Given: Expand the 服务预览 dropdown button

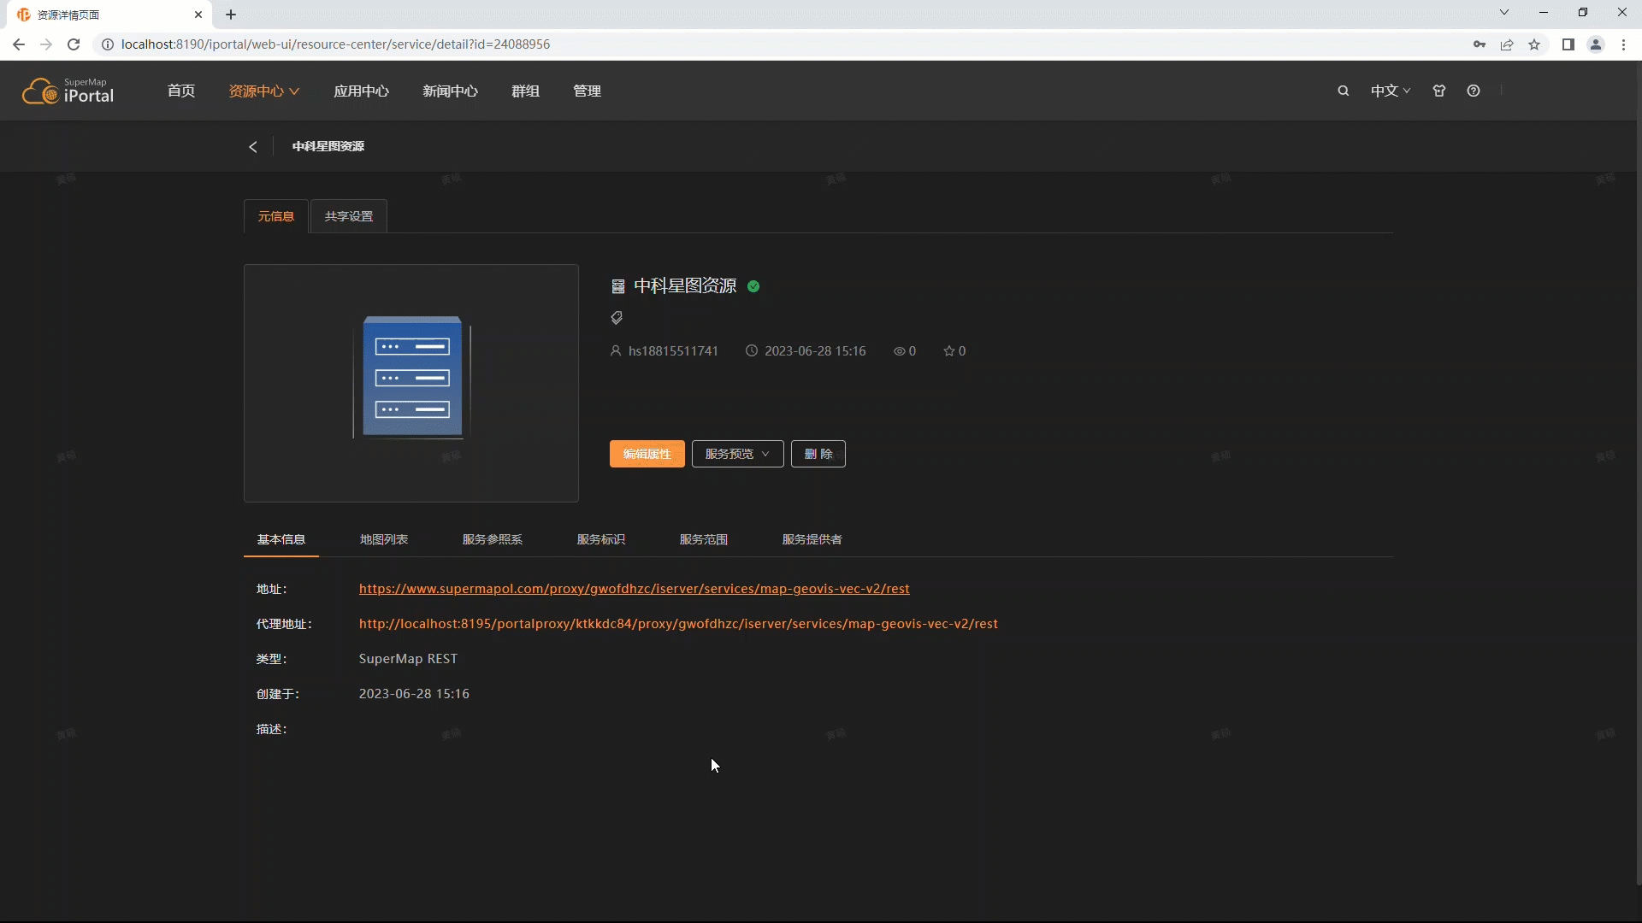Looking at the screenshot, I should coord(737,454).
